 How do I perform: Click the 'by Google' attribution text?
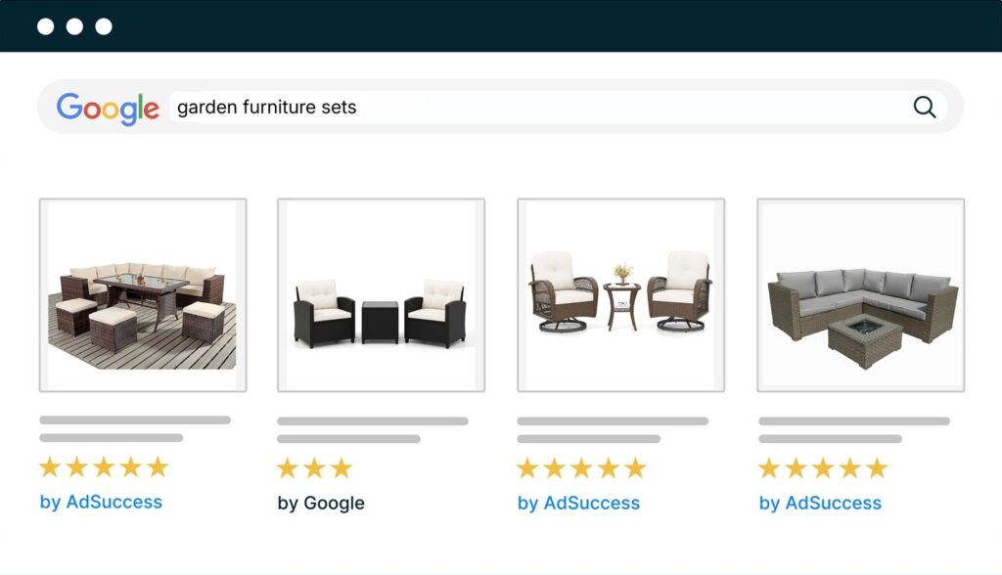click(x=321, y=503)
